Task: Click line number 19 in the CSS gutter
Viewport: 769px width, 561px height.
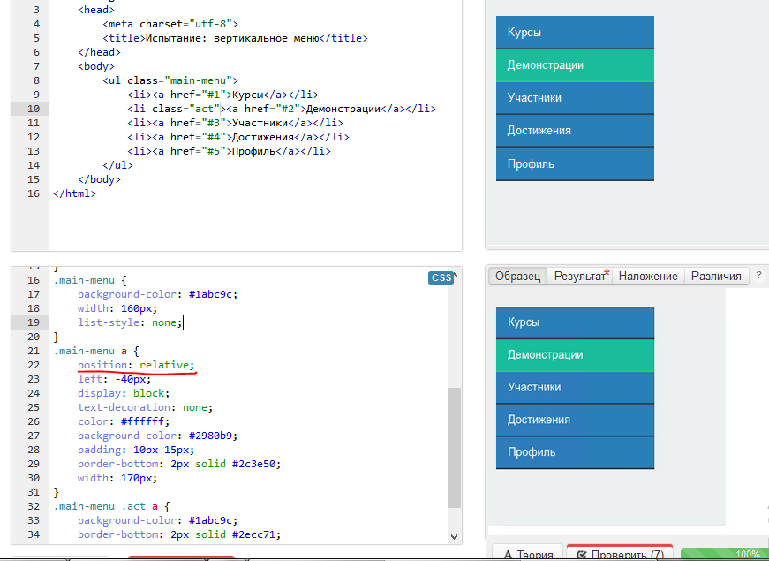Action: point(34,323)
